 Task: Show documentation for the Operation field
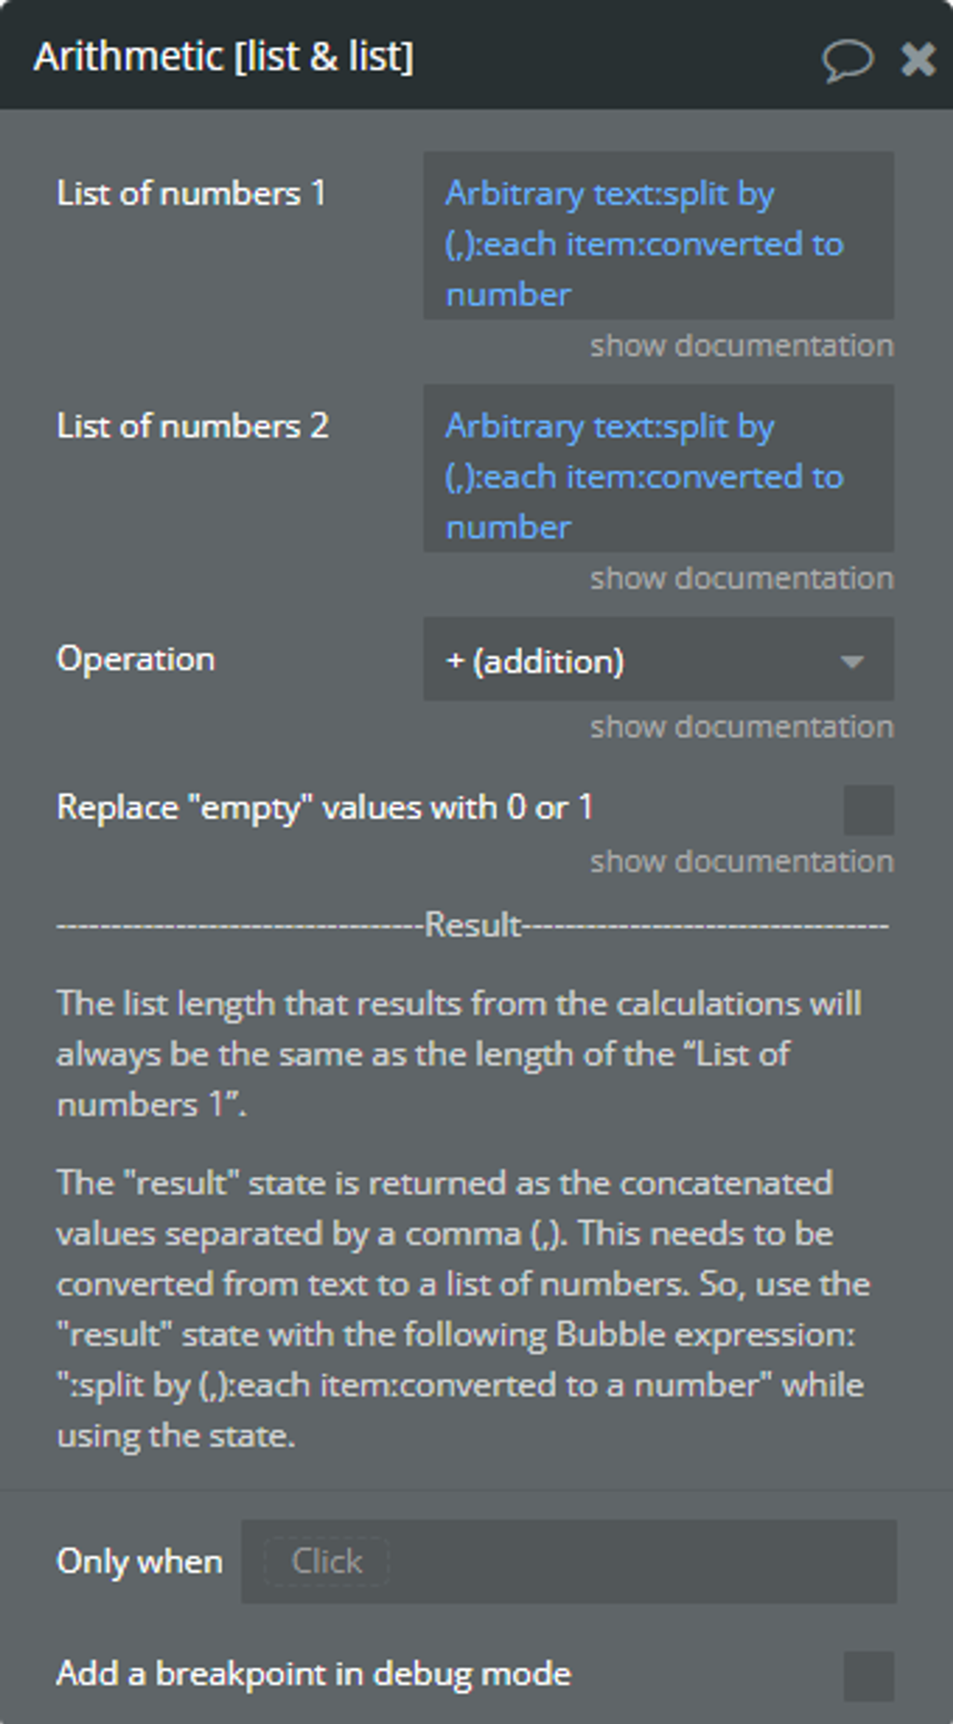742,728
